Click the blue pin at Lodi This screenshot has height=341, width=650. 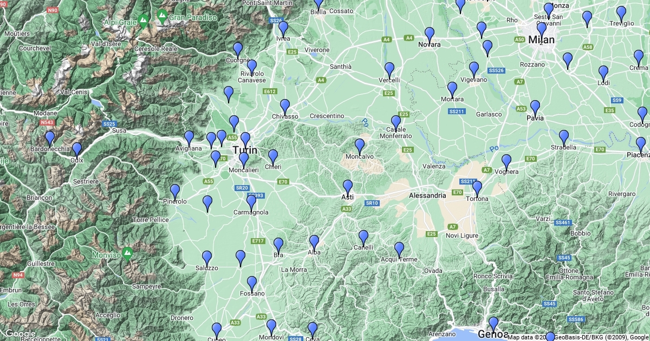coord(603,74)
